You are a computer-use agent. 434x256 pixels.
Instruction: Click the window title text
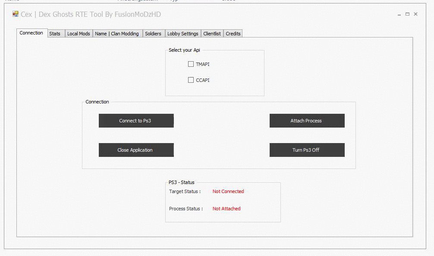(91, 14)
